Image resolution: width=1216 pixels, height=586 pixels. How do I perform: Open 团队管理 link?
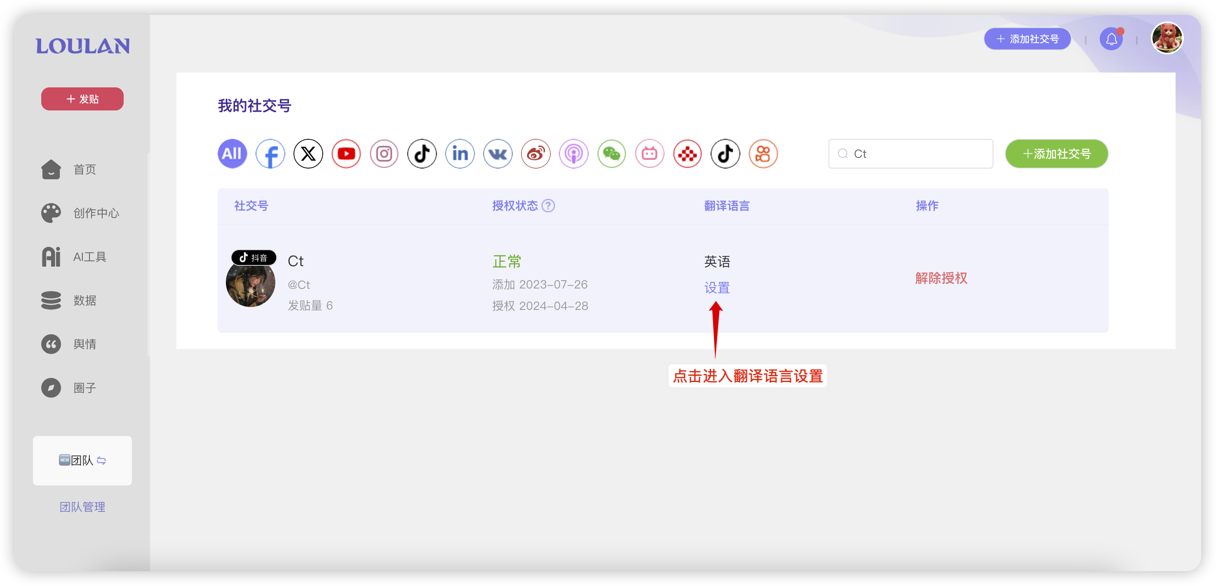(82, 507)
